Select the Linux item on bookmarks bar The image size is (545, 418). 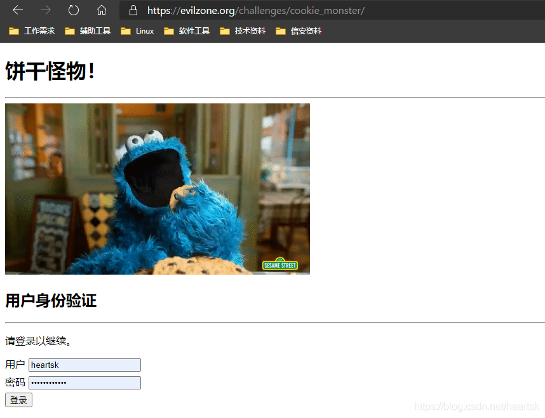point(144,30)
